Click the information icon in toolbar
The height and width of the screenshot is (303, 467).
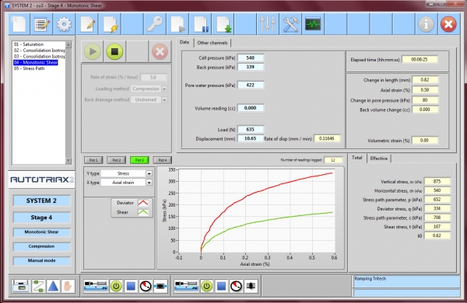point(426,24)
